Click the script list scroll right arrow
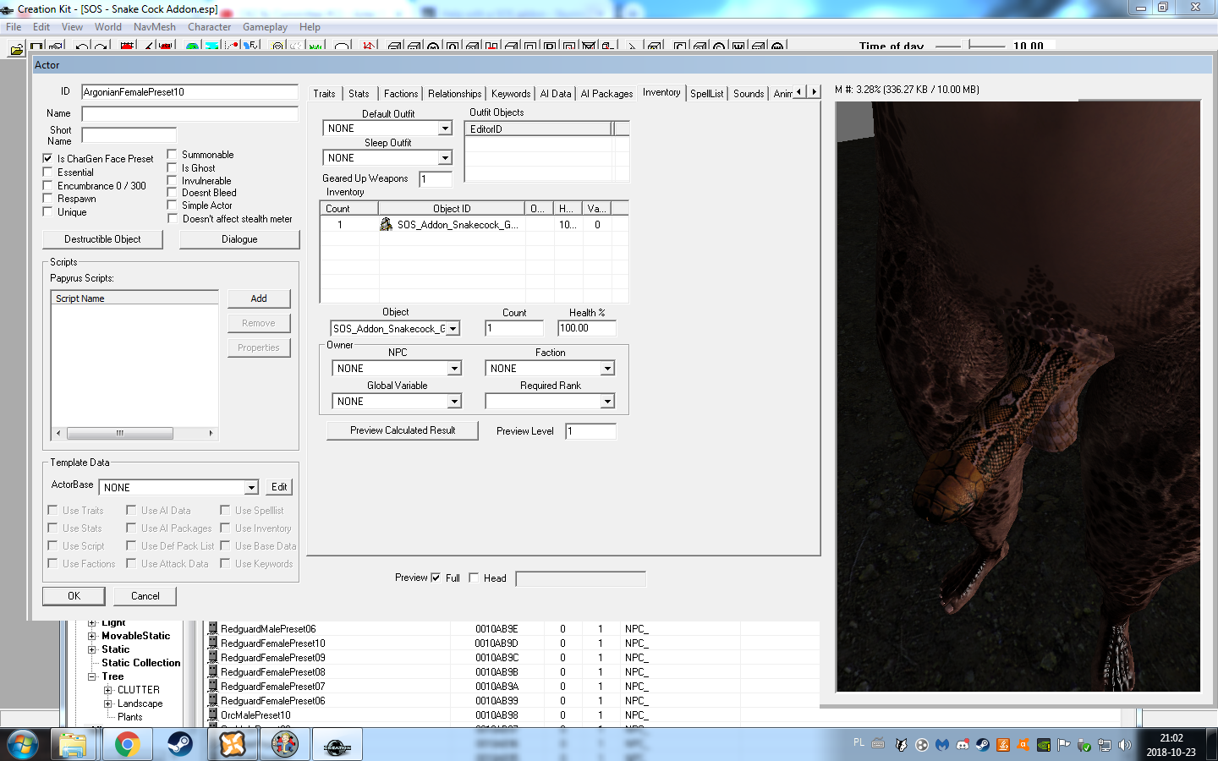 [x=211, y=433]
